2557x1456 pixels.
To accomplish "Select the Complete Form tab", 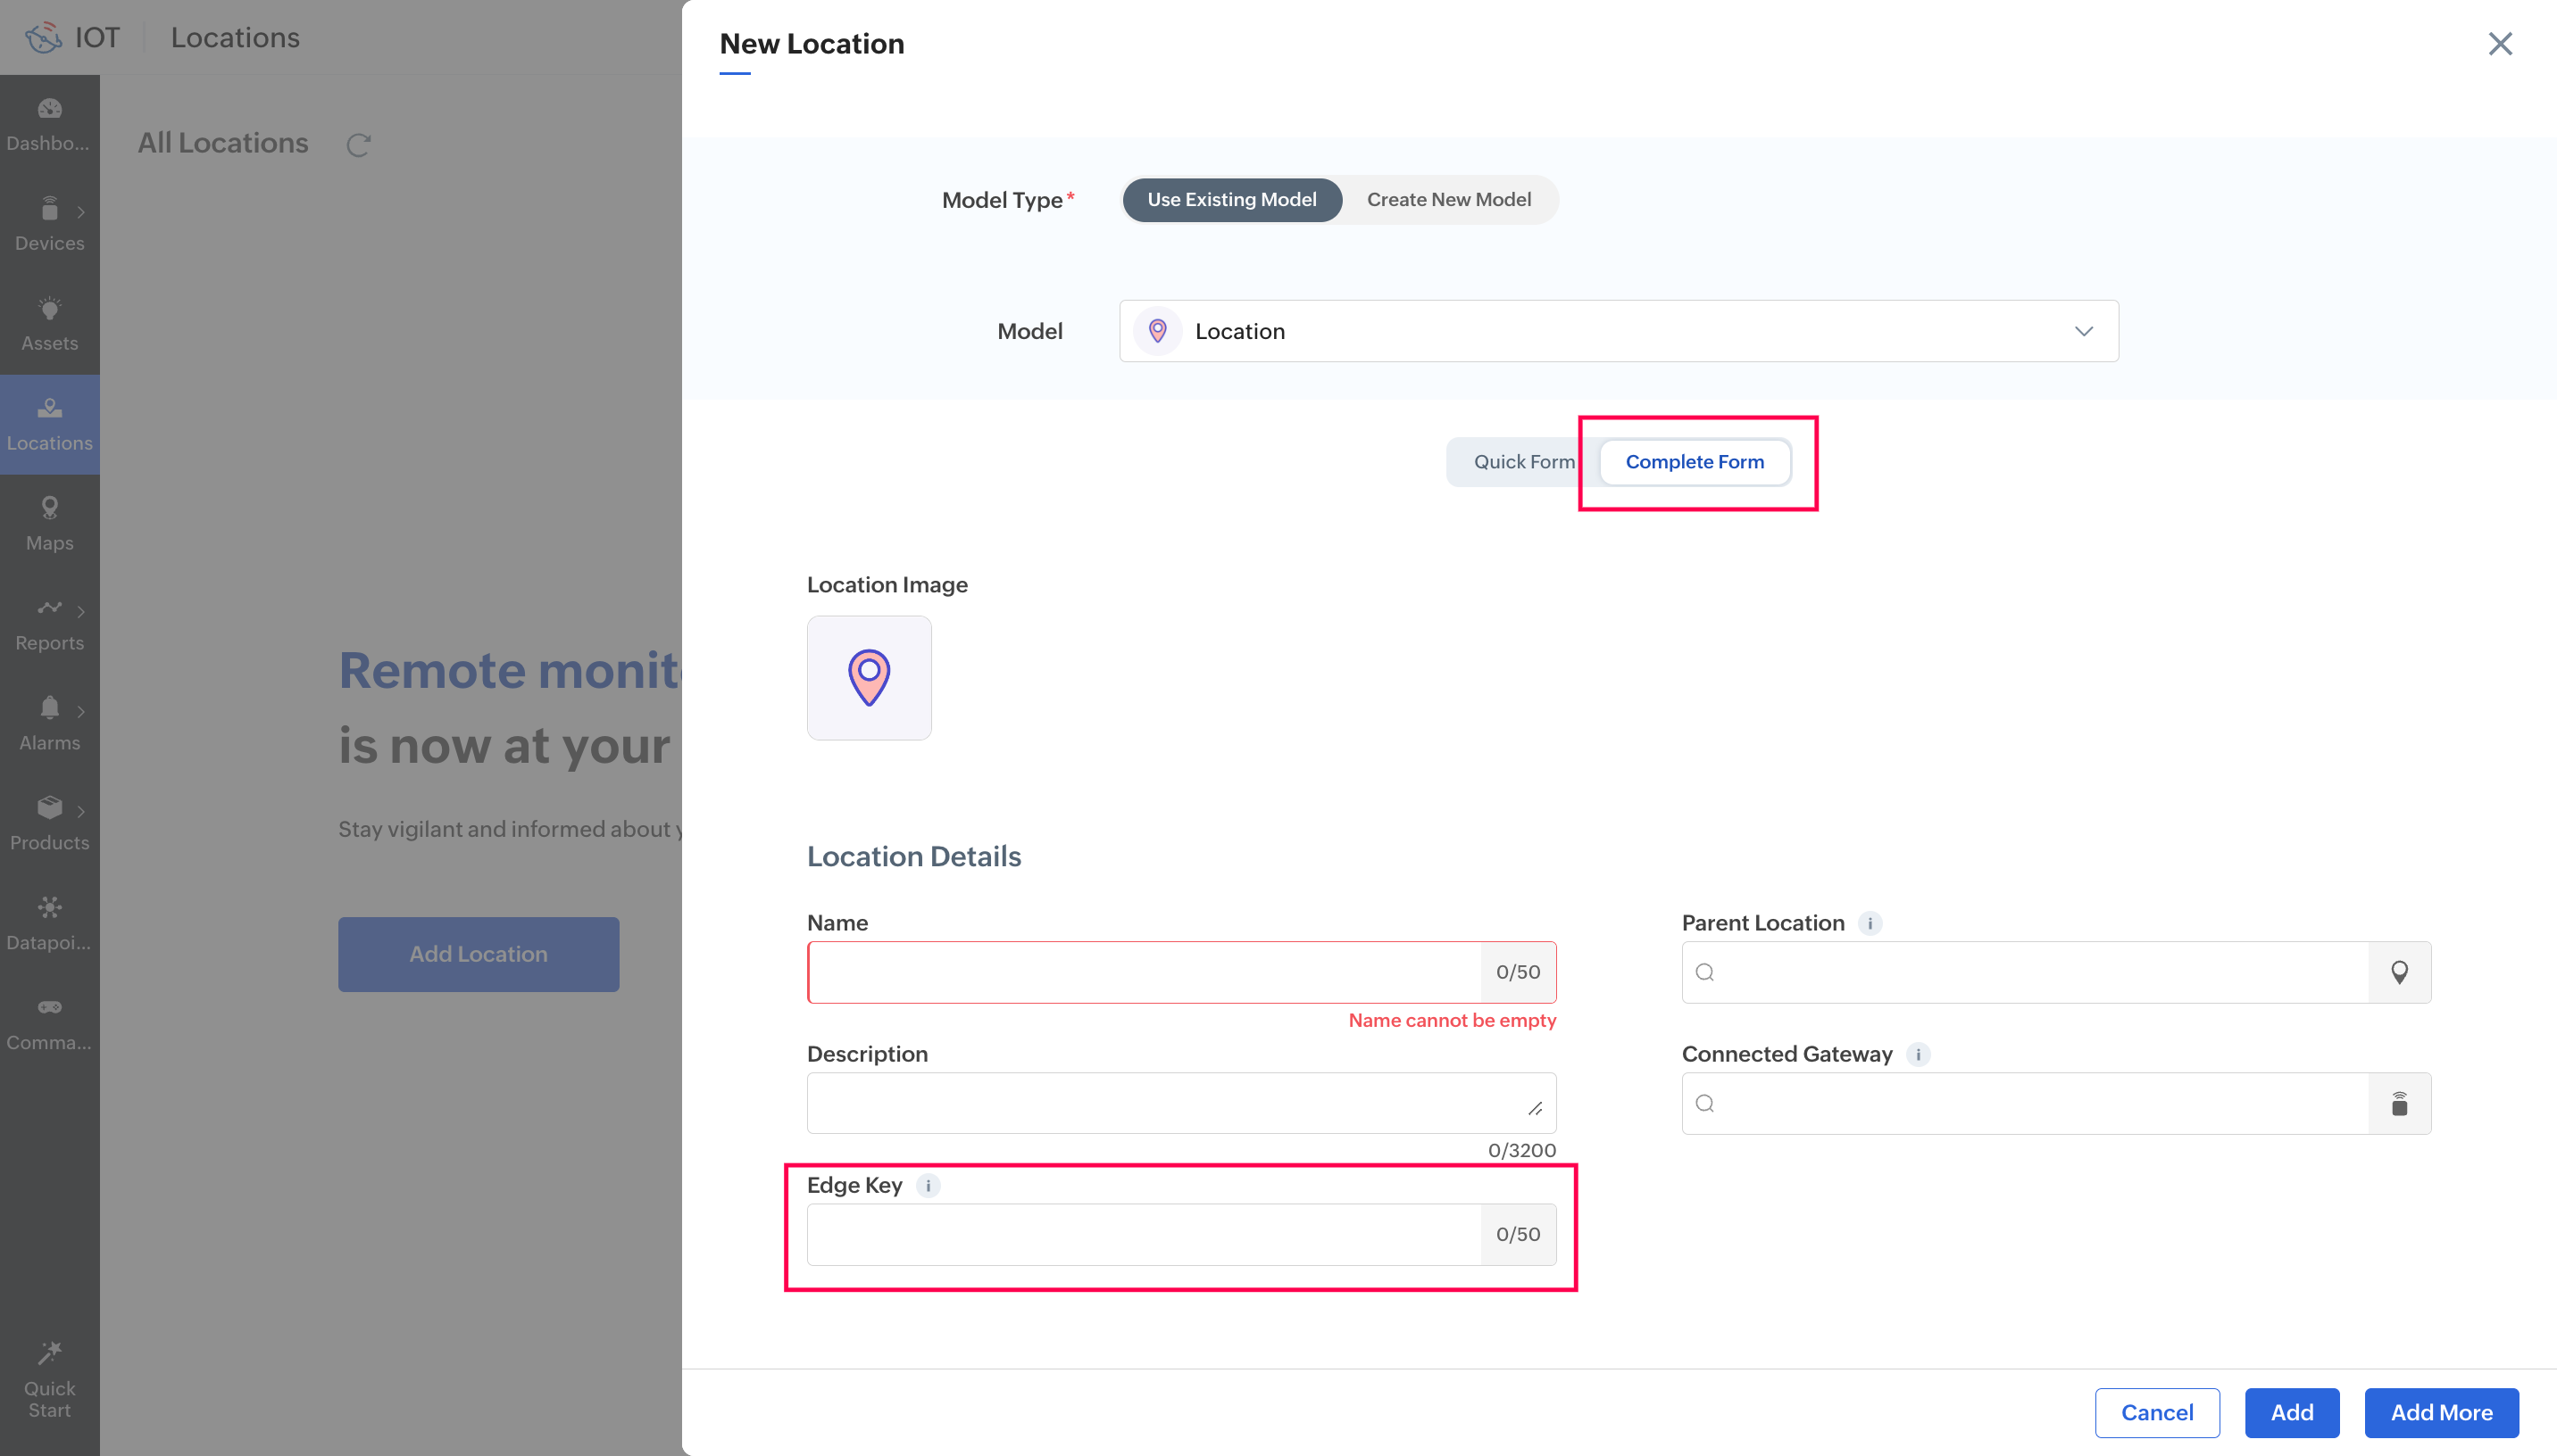I will click(1694, 462).
